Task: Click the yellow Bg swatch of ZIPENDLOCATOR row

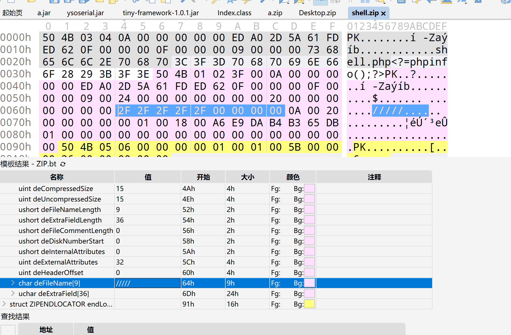Action: click(x=309, y=304)
